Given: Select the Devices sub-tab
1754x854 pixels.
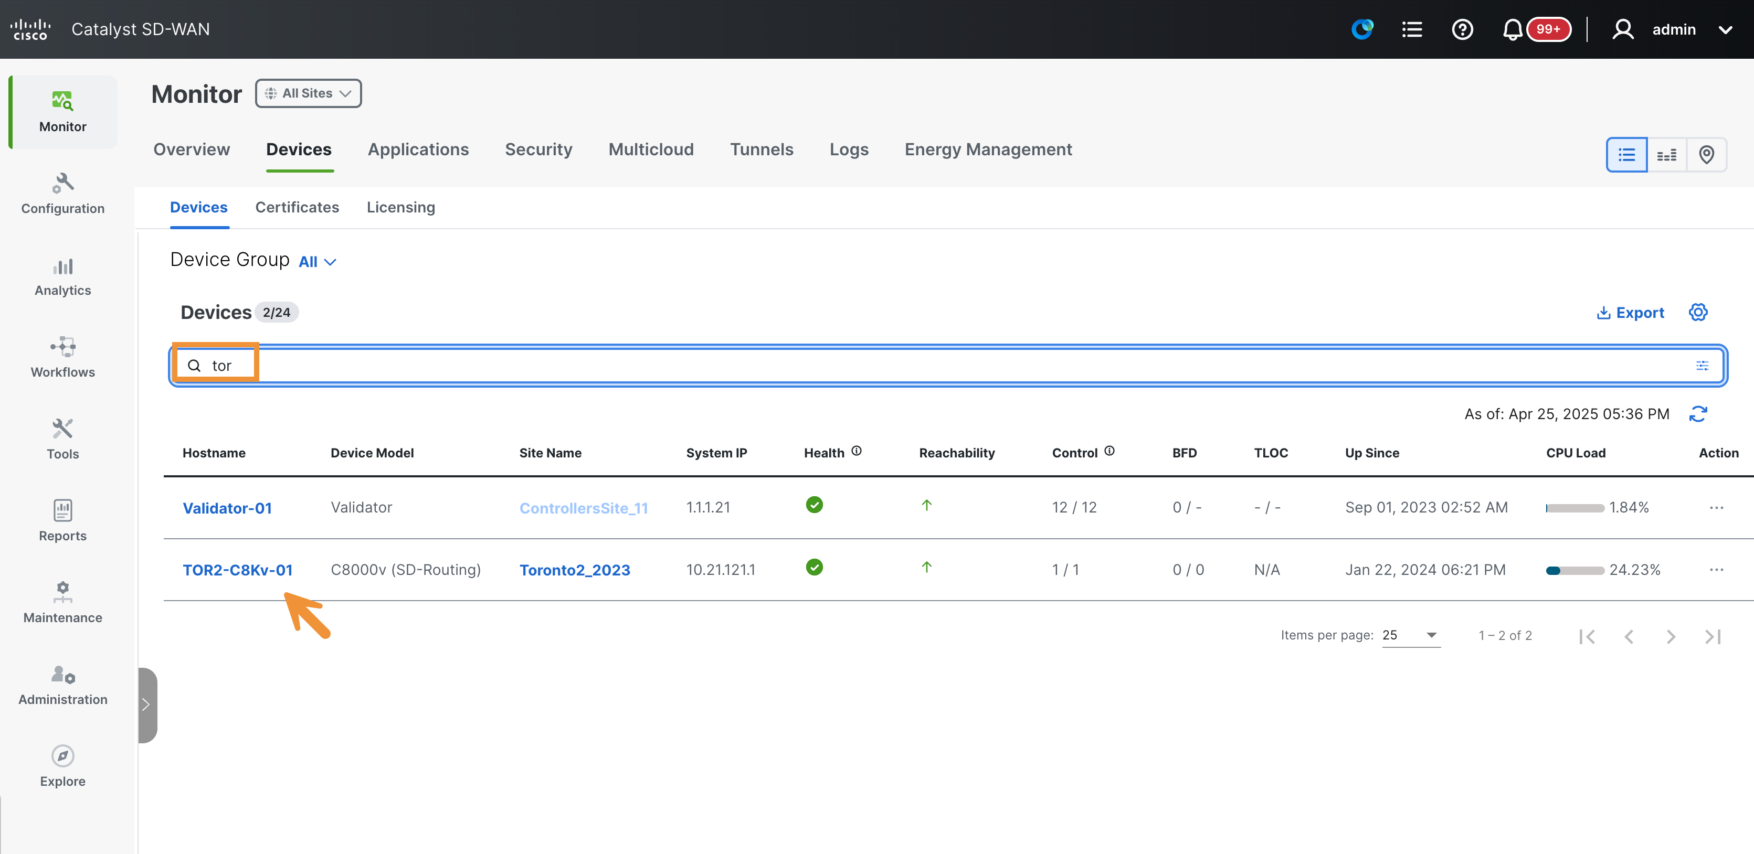Looking at the screenshot, I should [x=199, y=207].
